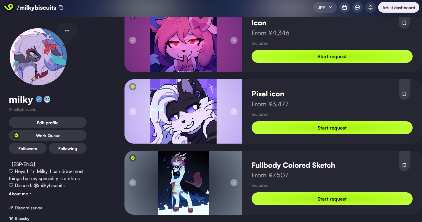This screenshot has width=422, height=222.
Task: Open the Following list
Action: pos(68,149)
